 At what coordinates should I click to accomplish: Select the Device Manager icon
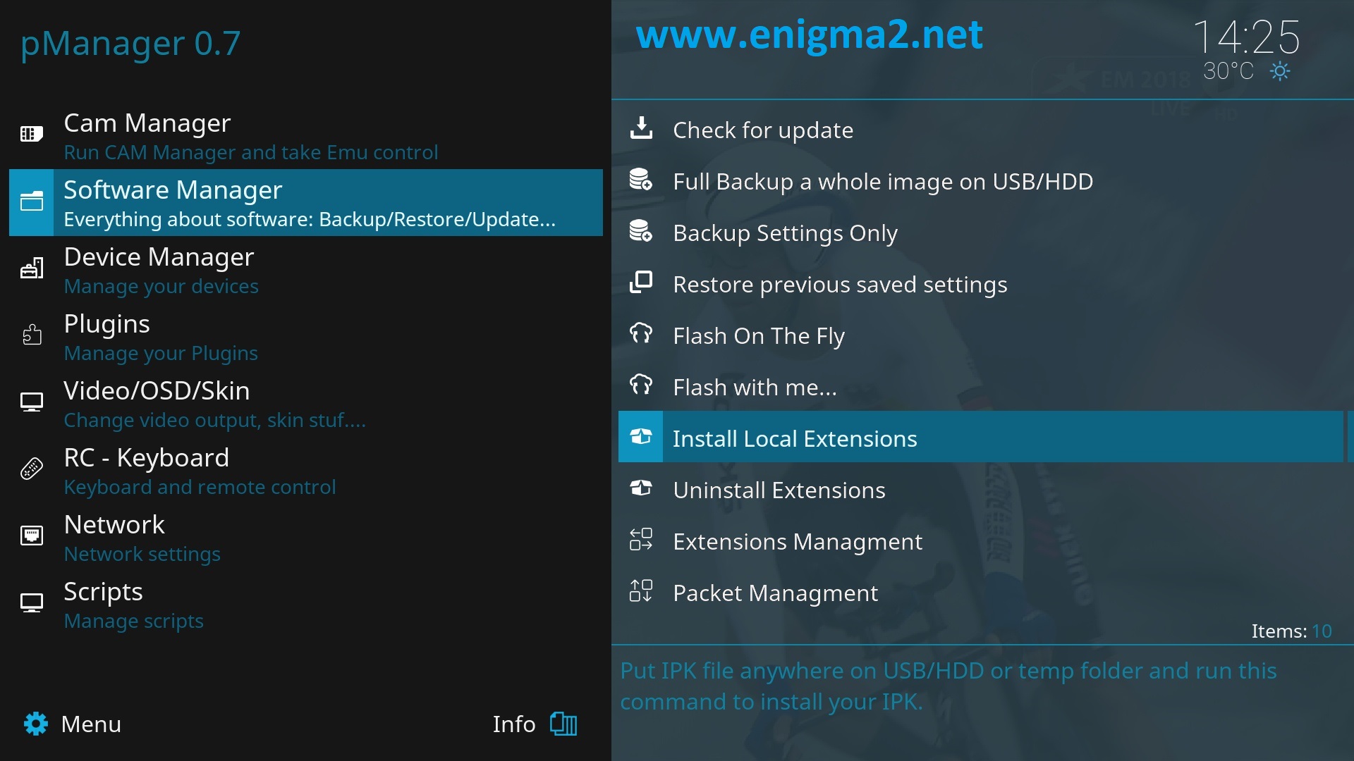32,268
